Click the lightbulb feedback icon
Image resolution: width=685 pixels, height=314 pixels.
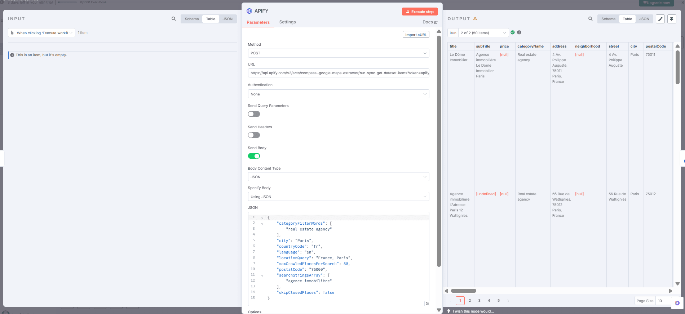pyautogui.click(x=449, y=311)
